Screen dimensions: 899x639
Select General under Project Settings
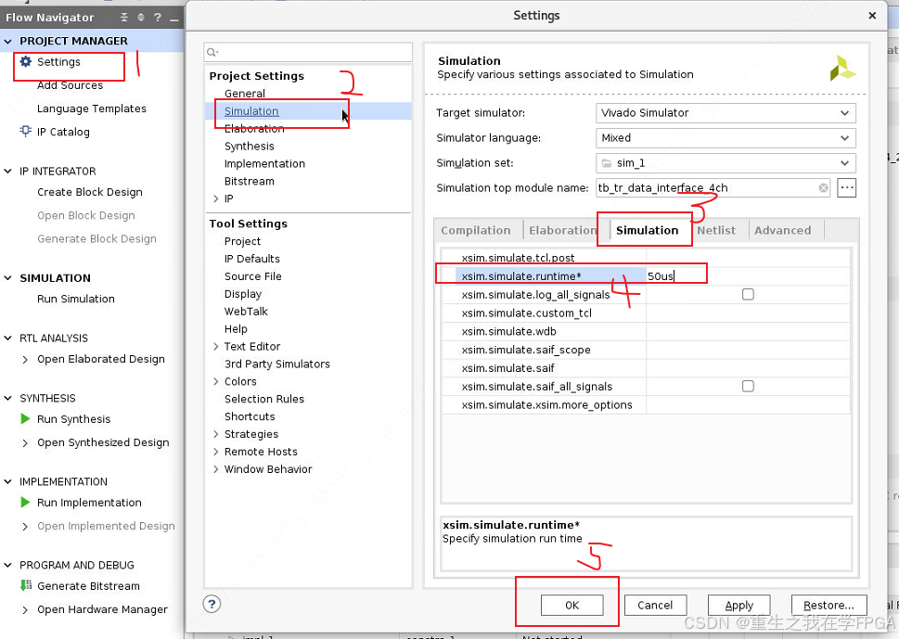[x=245, y=94]
